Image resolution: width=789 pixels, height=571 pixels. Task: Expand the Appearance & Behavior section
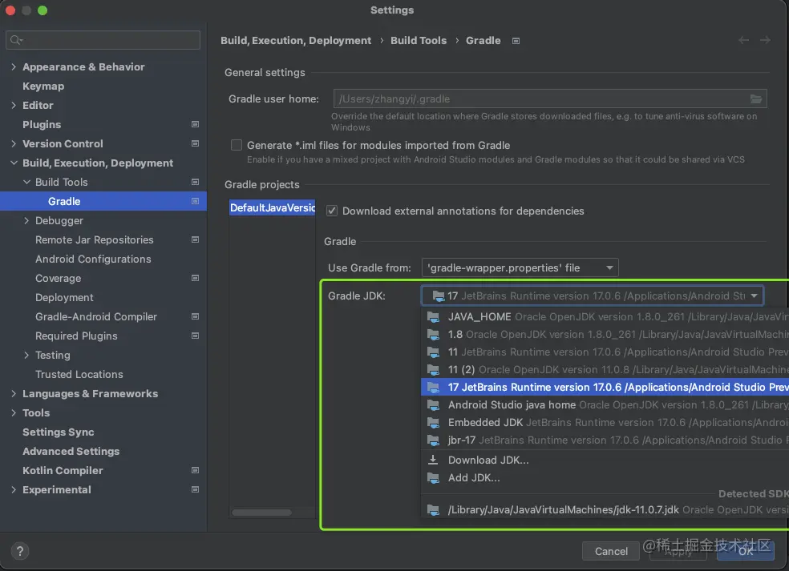pos(14,67)
